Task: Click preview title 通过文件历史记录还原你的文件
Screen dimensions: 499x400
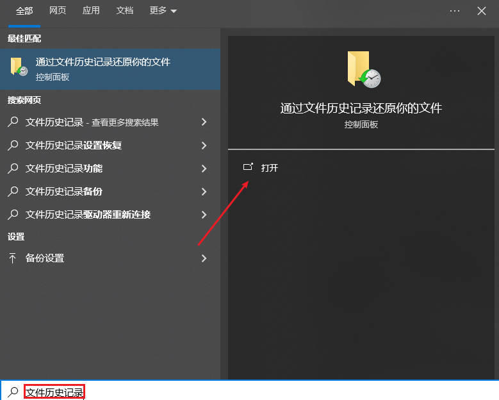Action: point(361,108)
